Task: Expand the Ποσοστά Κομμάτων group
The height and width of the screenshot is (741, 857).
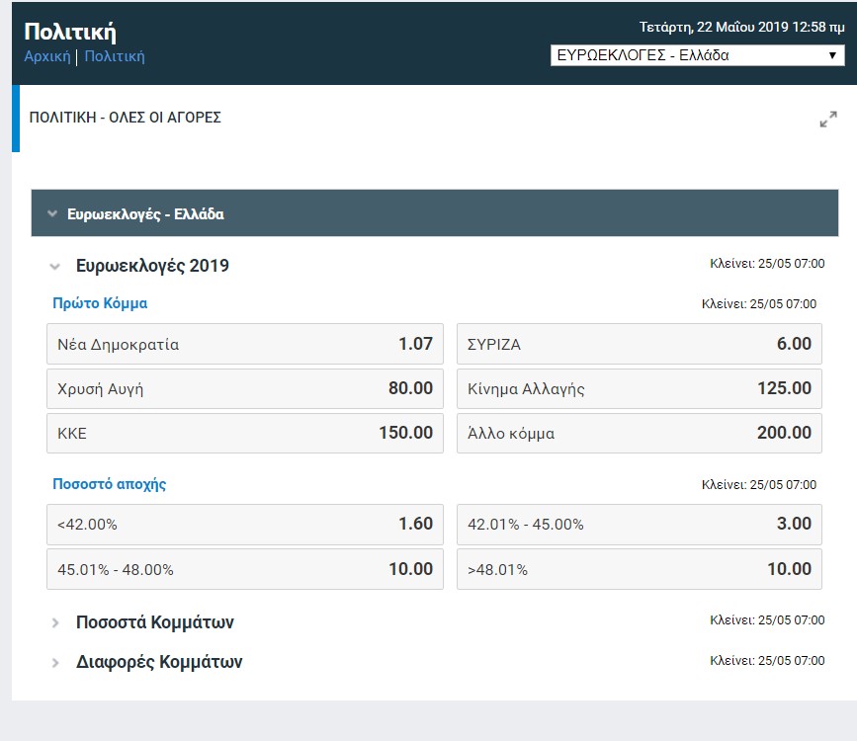Action: [x=154, y=622]
